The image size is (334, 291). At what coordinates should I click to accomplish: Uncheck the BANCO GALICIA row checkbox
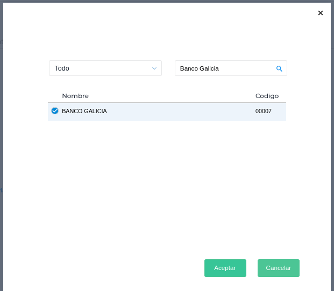point(55,111)
